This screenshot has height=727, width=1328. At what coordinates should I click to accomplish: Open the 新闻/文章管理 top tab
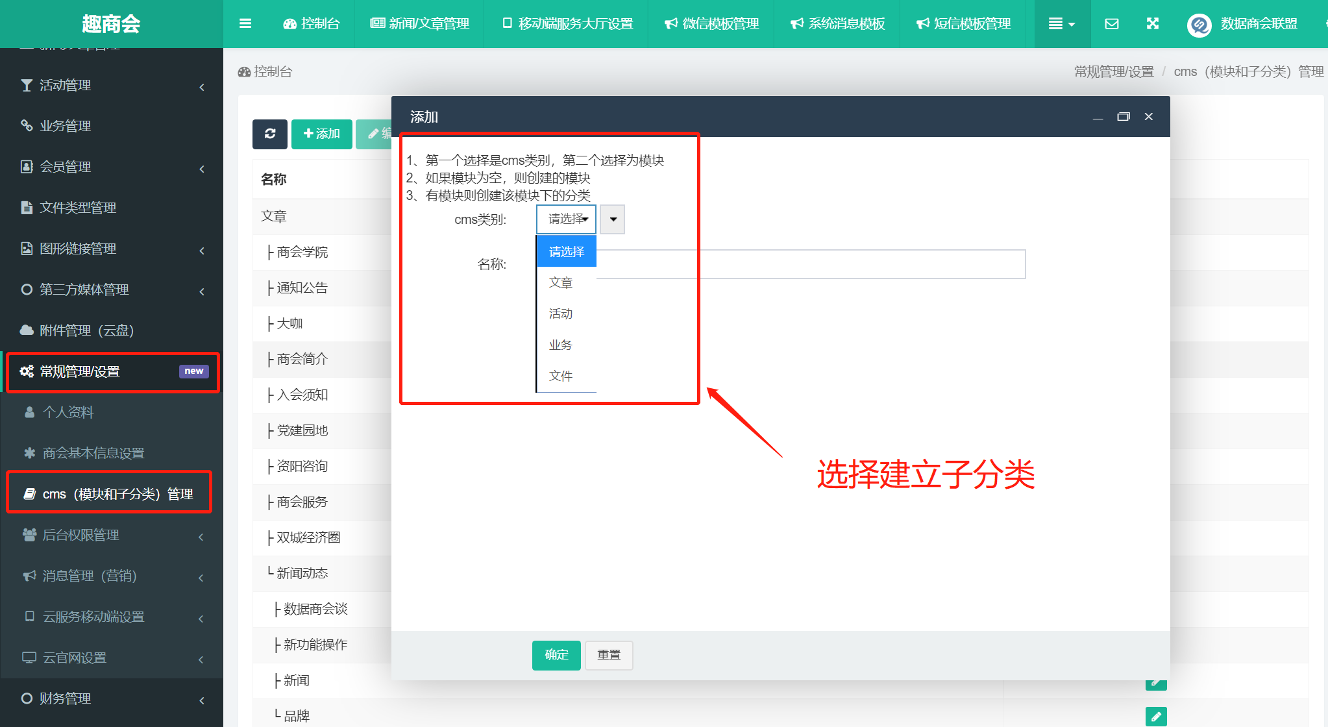420,24
